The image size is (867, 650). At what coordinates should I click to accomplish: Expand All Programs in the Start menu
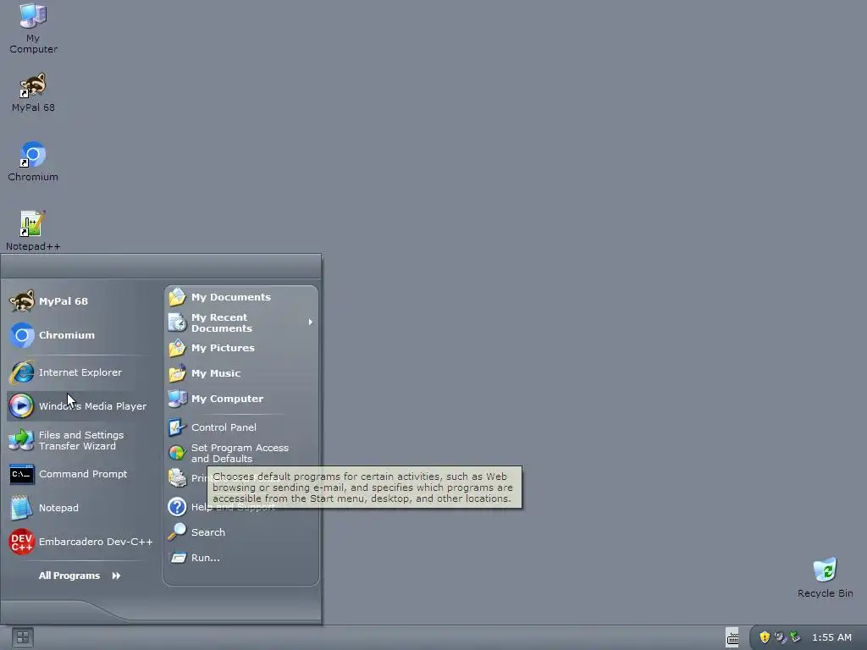click(x=80, y=576)
